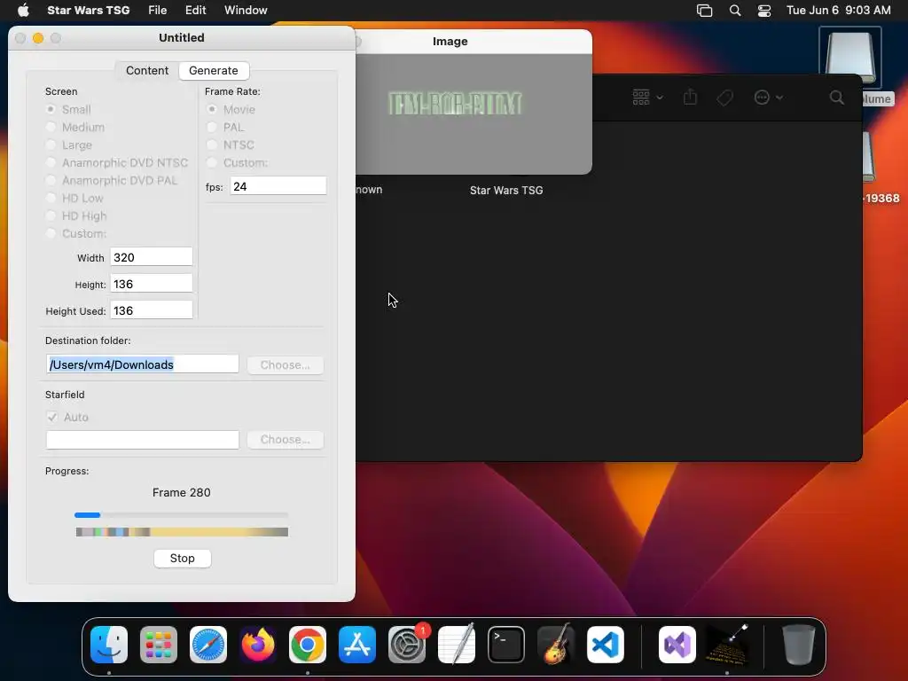Open Finder from the dock

tap(109, 645)
